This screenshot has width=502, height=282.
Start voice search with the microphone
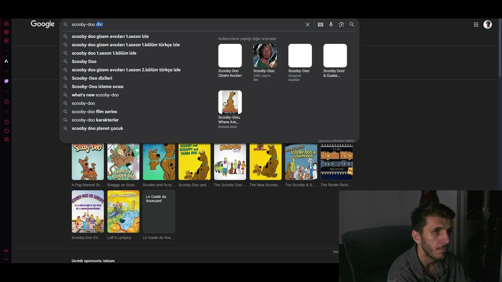point(331,24)
